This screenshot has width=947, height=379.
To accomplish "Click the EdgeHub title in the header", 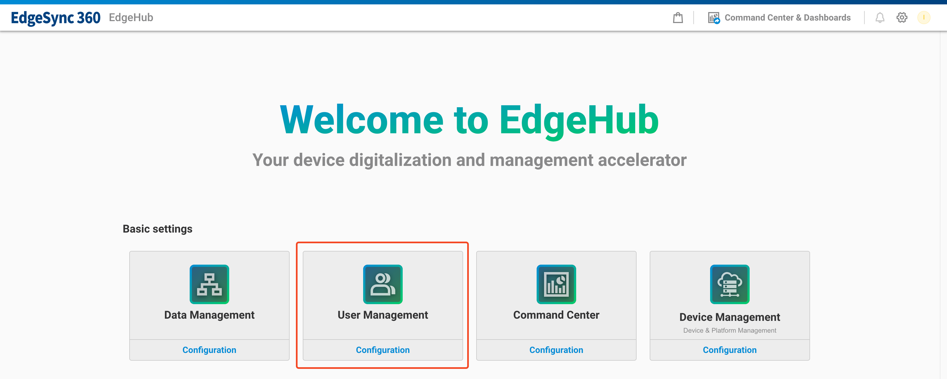I will click(130, 18).
